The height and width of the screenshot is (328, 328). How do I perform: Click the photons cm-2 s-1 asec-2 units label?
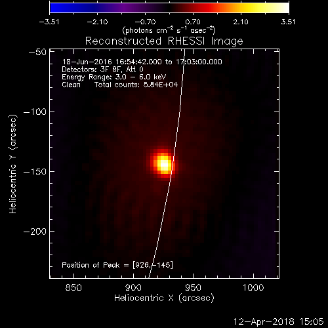click(x=169, y=30)
